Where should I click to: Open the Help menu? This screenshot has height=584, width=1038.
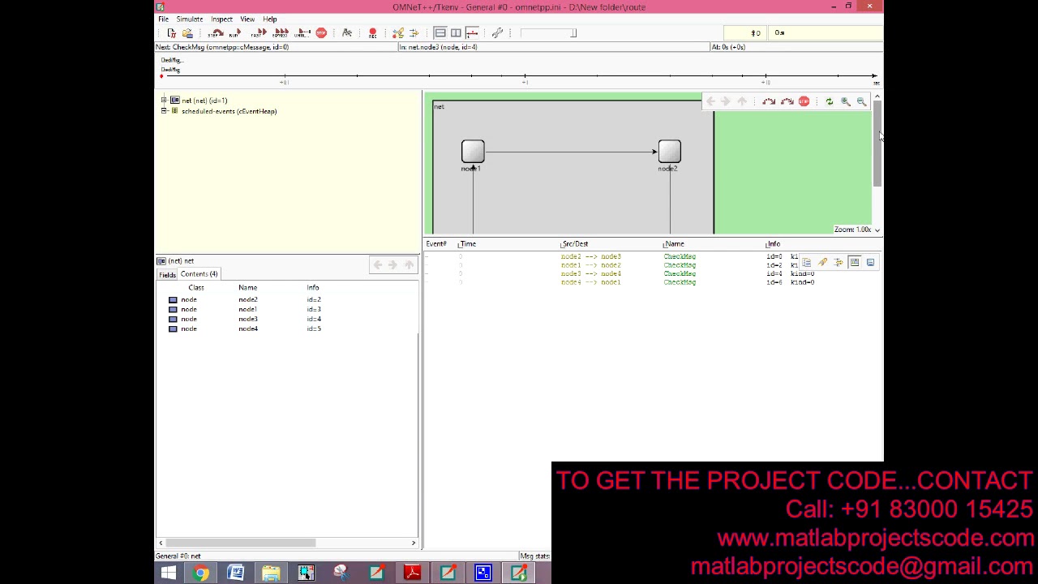coord(270,19)
